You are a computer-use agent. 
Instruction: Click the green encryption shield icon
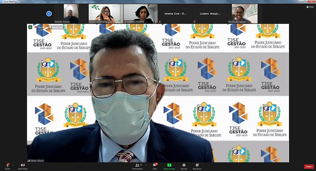point(30,27)
